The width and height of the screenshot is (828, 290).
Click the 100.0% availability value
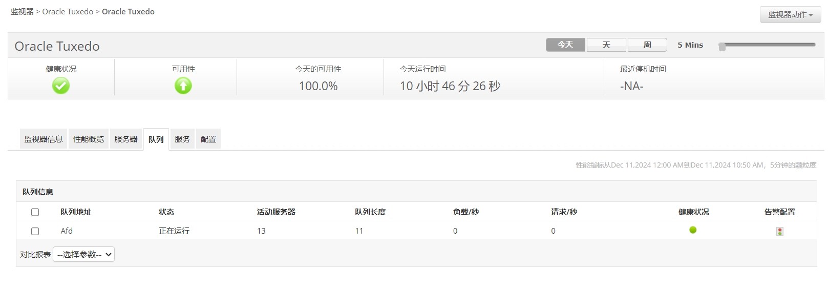pyautogui.click(x=318, y=86)
